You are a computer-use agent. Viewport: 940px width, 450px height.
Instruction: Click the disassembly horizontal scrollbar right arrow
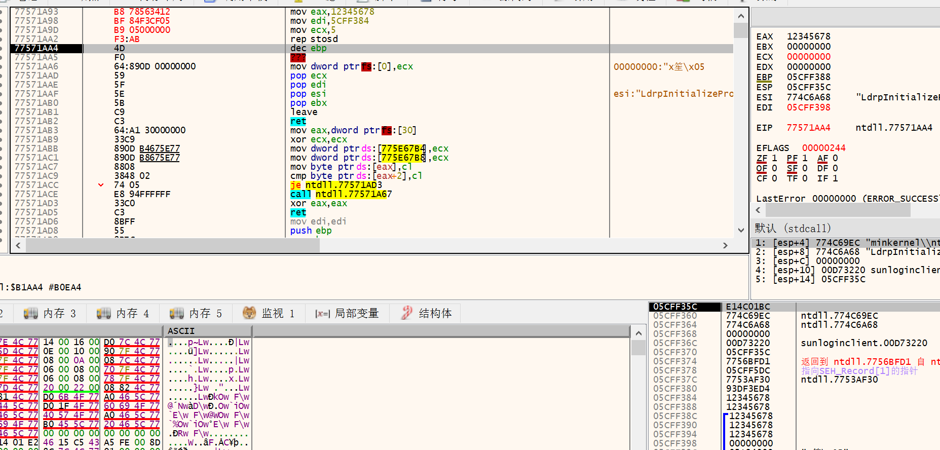click(x=725, y=245)
